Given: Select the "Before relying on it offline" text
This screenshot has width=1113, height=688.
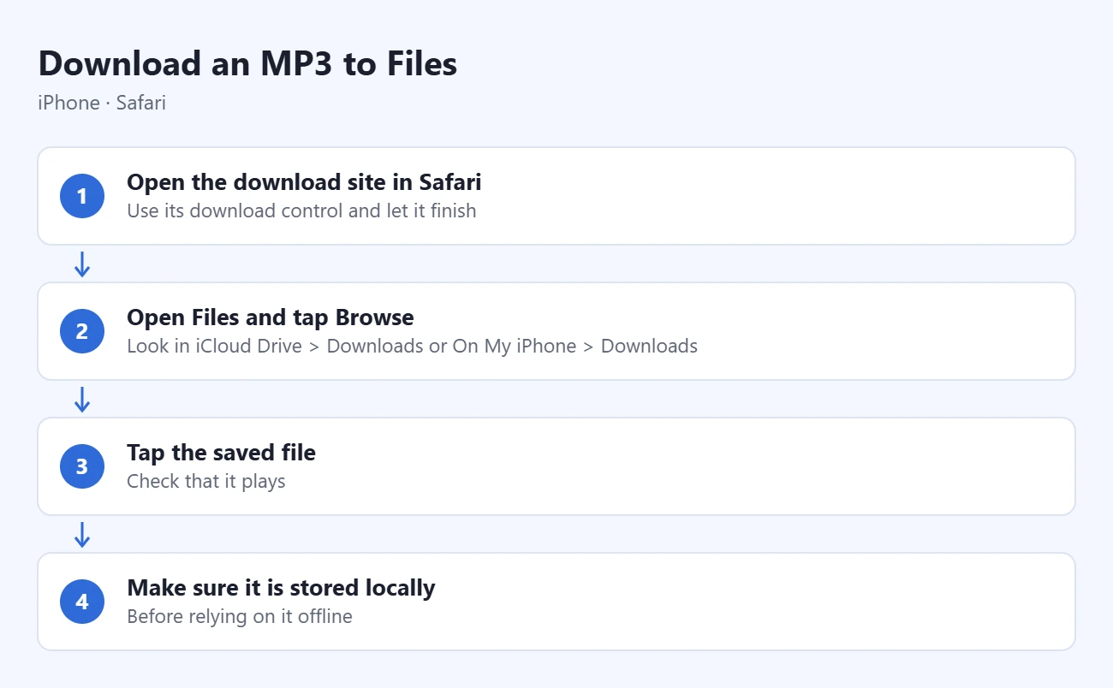Looking at the screenshot, I should [240, 616].
